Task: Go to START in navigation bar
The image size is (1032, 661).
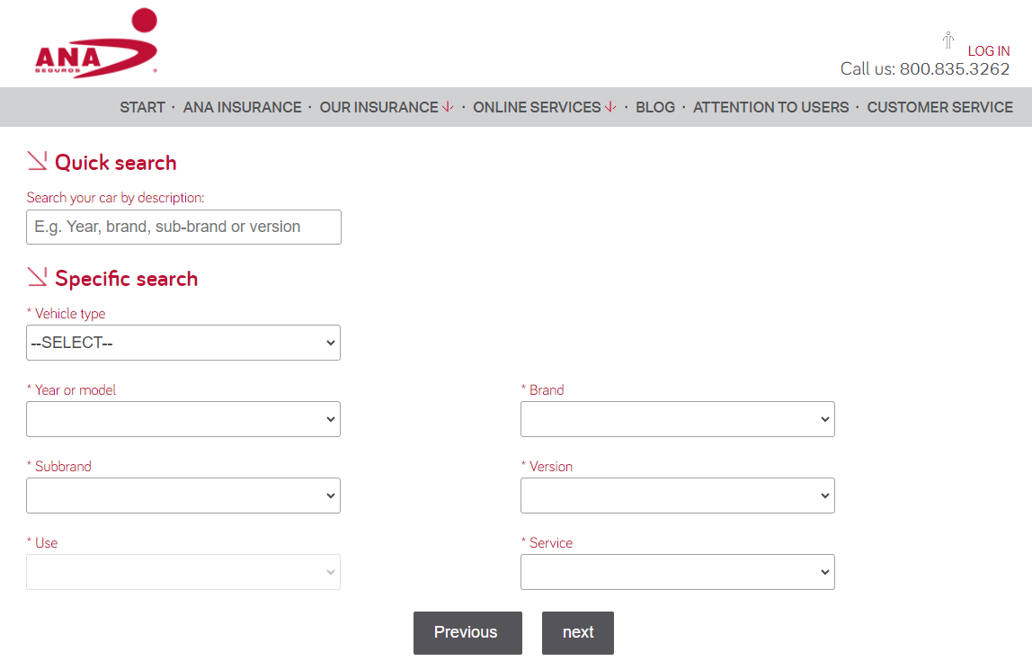Action: [142, 107]
